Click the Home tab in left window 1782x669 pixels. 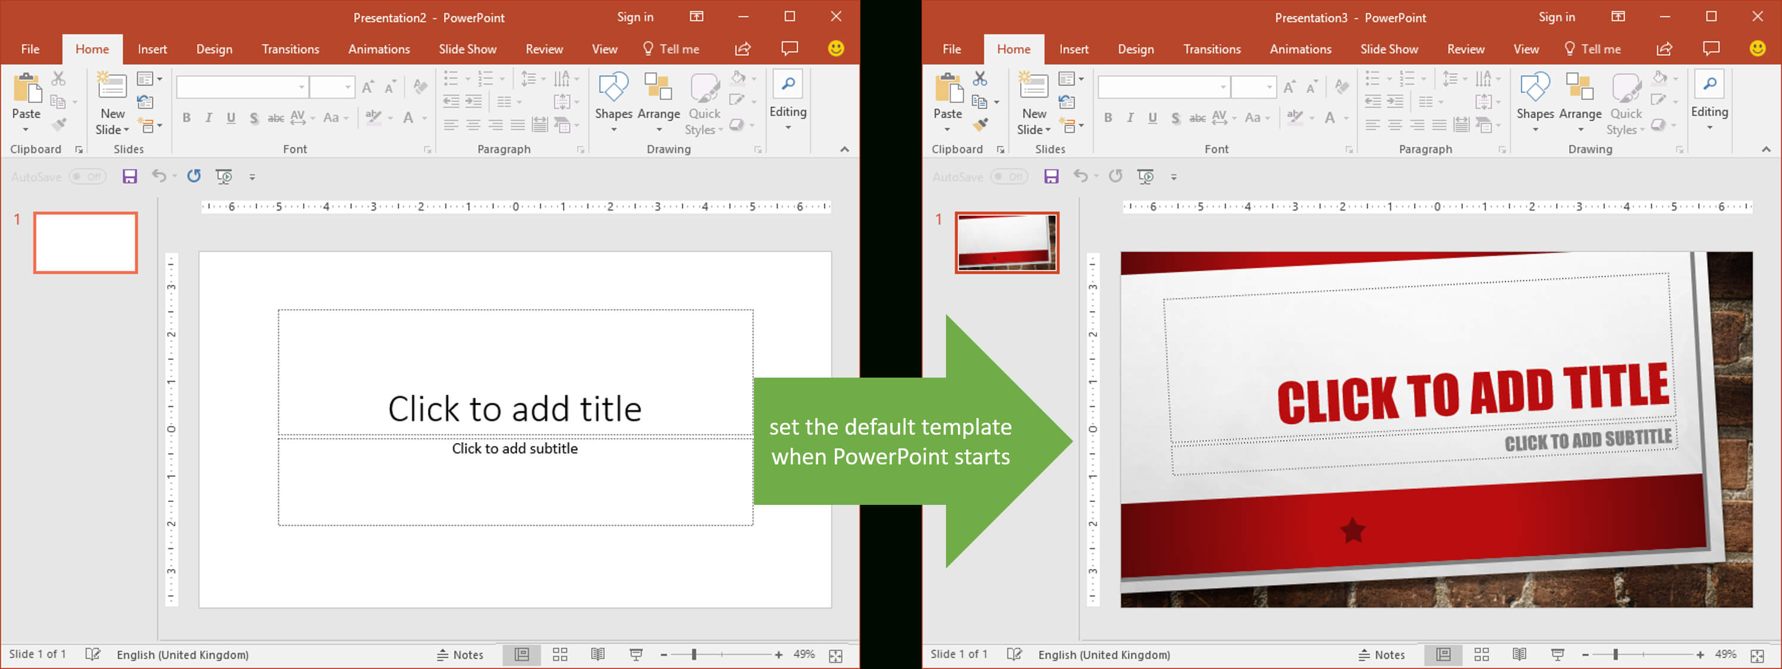click(x=91, y=50)
